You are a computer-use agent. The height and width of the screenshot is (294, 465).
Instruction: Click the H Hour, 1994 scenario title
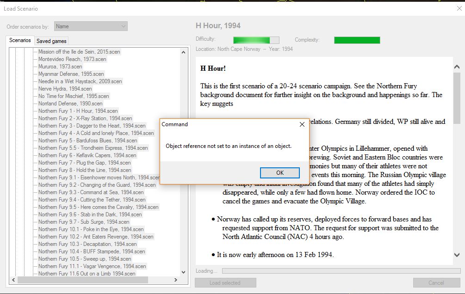tap(218, 26)
